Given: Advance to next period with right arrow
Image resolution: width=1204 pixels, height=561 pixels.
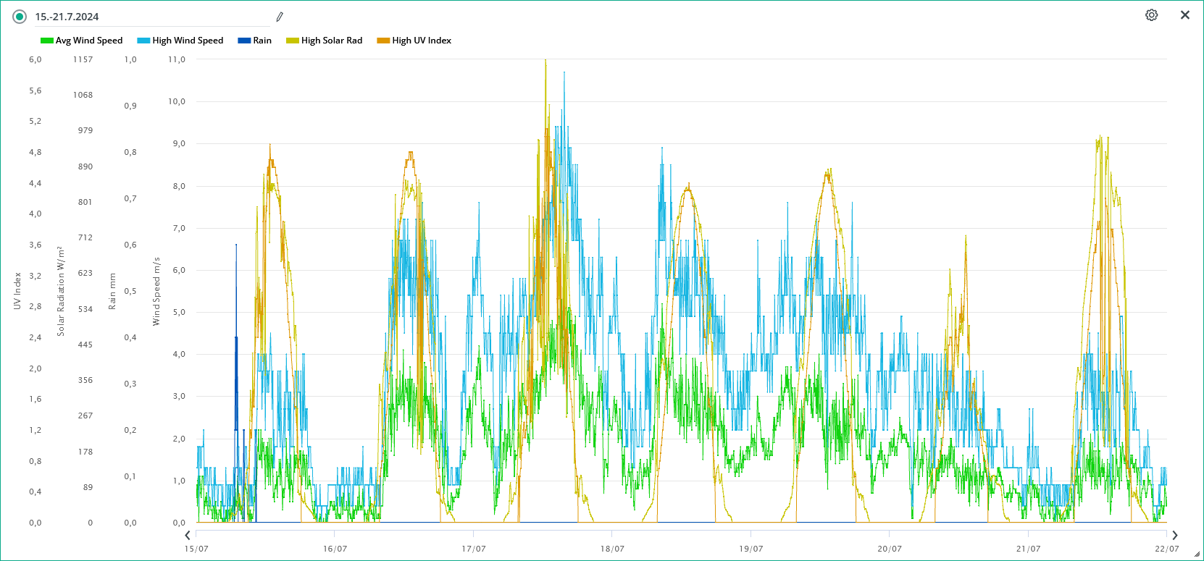Looking at the screenshot, I should (x=1175, y=535).
